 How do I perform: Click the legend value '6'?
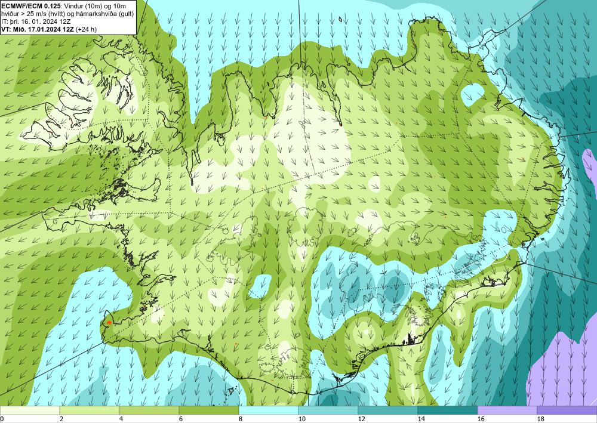[181, 419]
